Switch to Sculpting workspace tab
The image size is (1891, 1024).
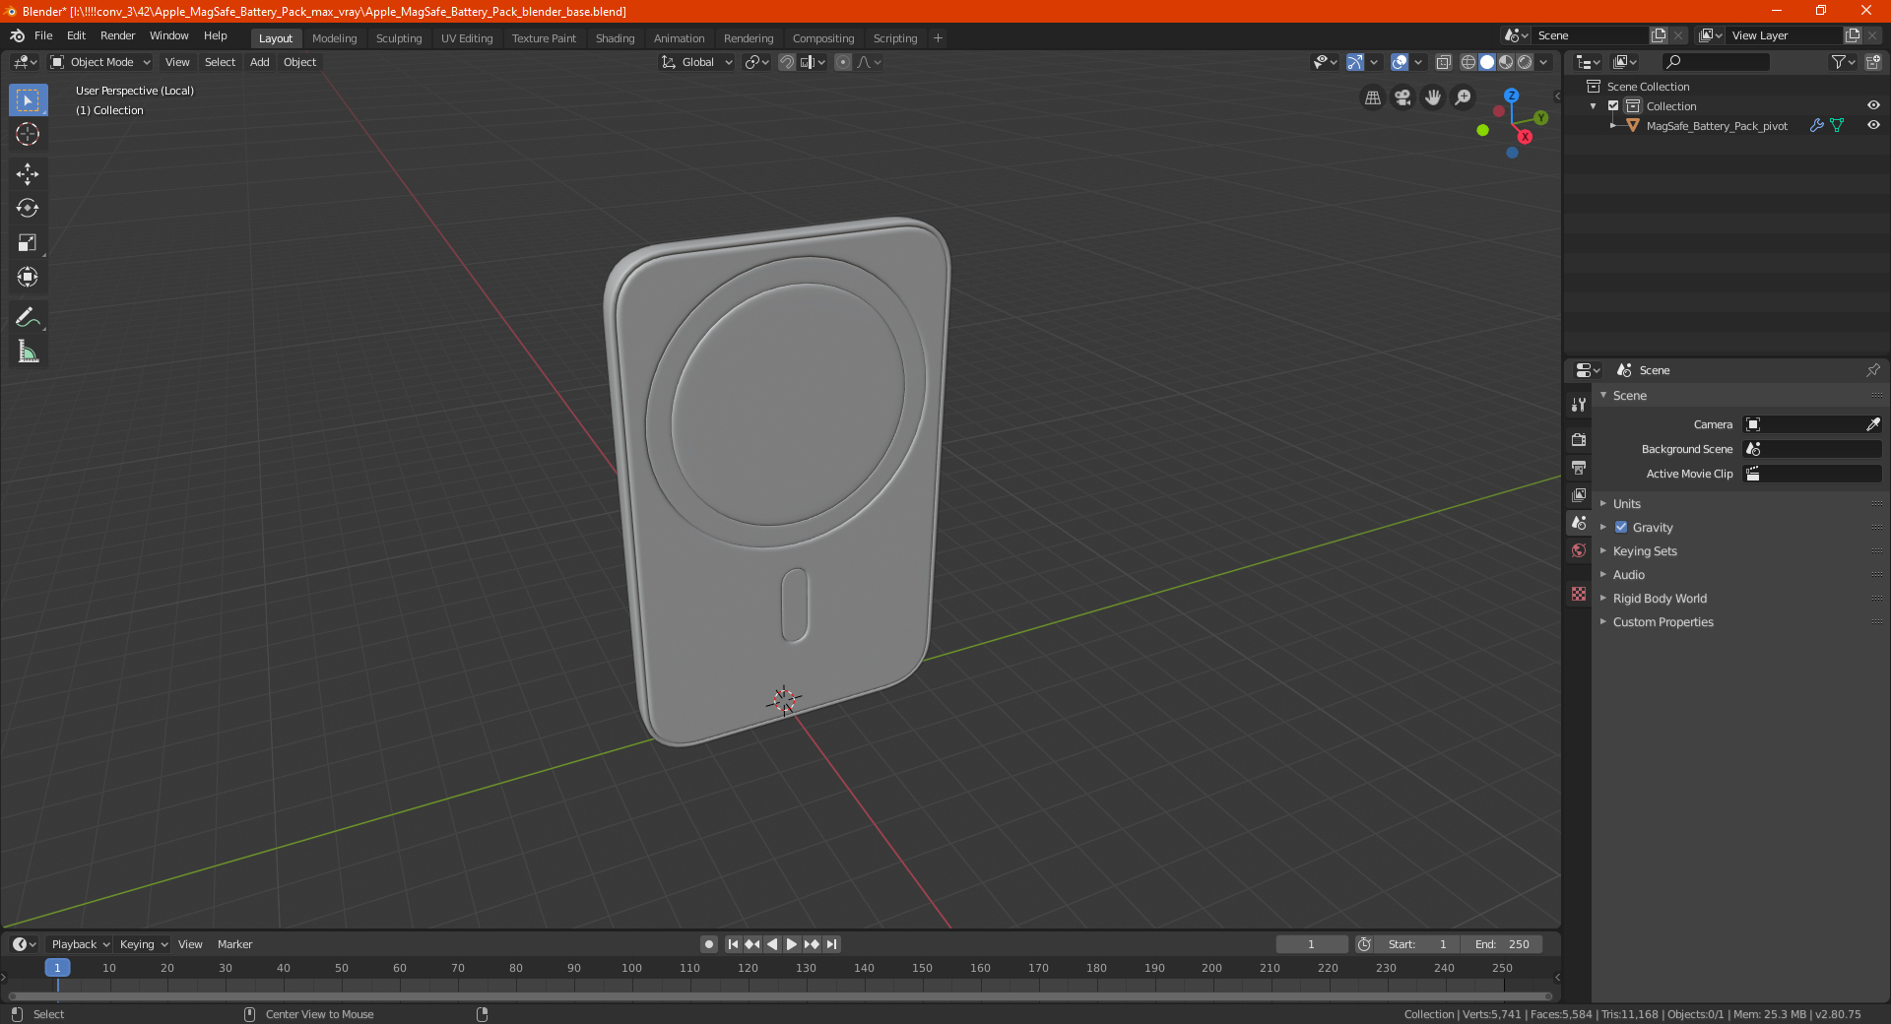pyautogui.click(x=399, y=38)
